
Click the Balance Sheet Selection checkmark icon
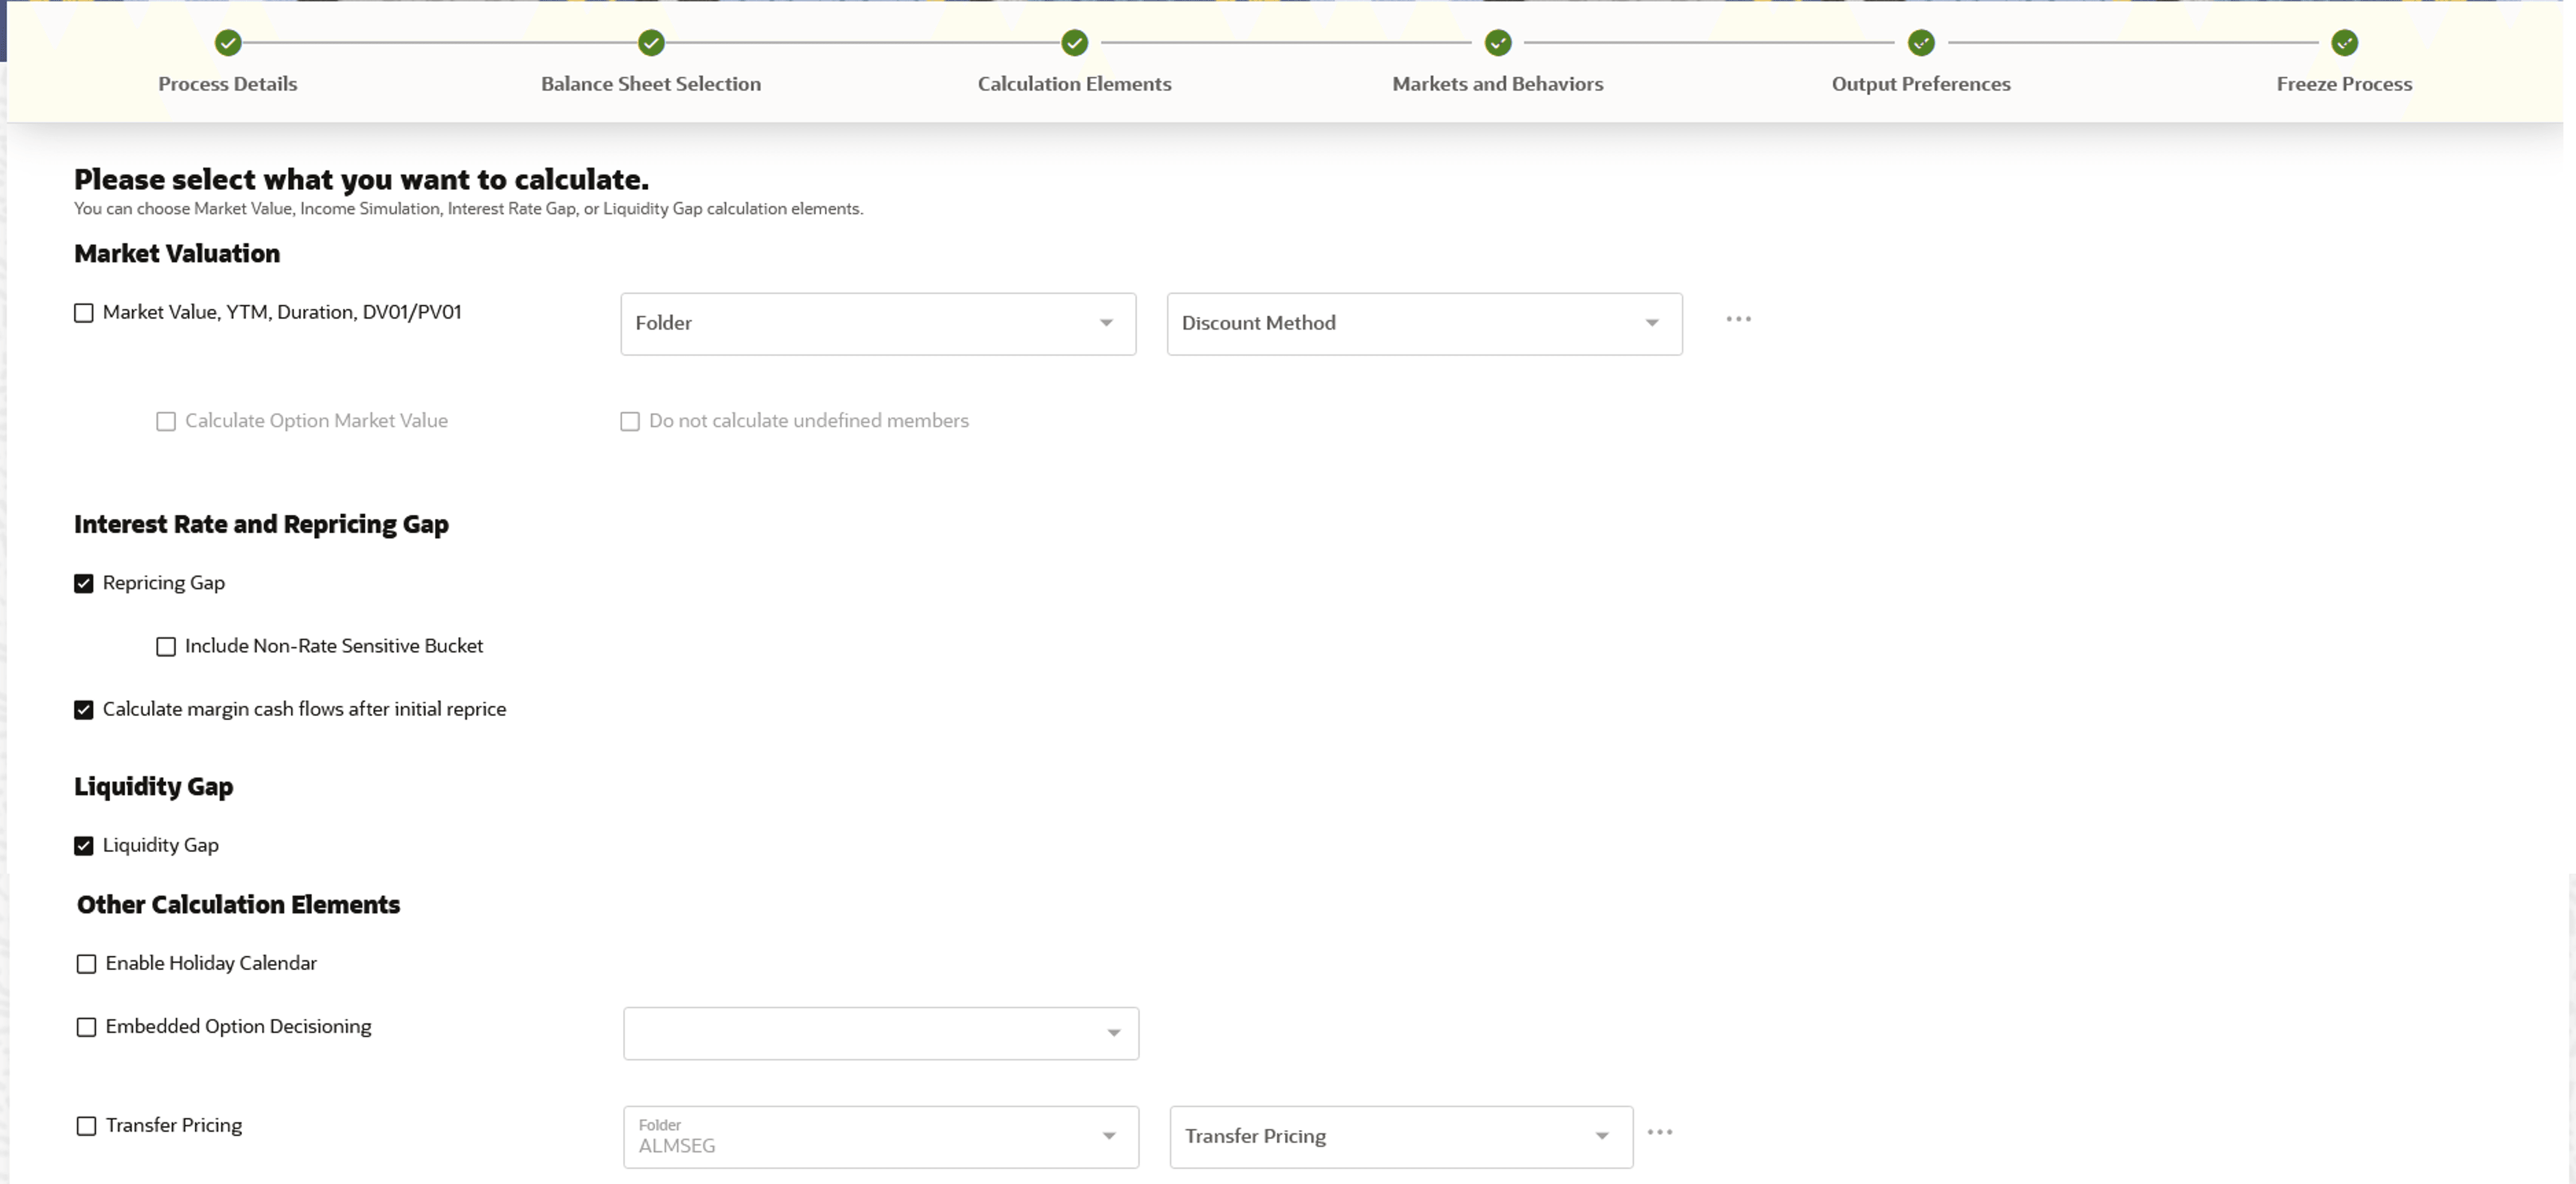[x=651, y=43]
